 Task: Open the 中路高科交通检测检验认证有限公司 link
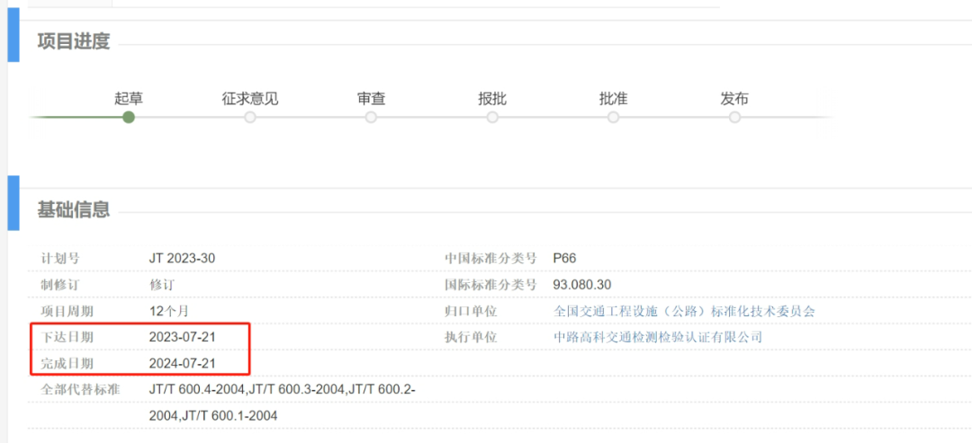tap(657, 337)
